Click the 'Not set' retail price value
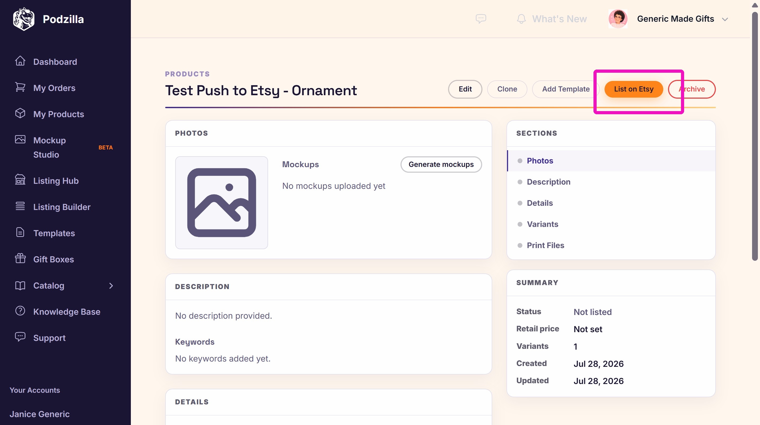 [x=588, y=329]
